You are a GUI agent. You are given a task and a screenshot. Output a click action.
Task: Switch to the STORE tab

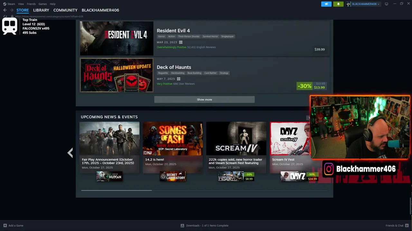23,10
